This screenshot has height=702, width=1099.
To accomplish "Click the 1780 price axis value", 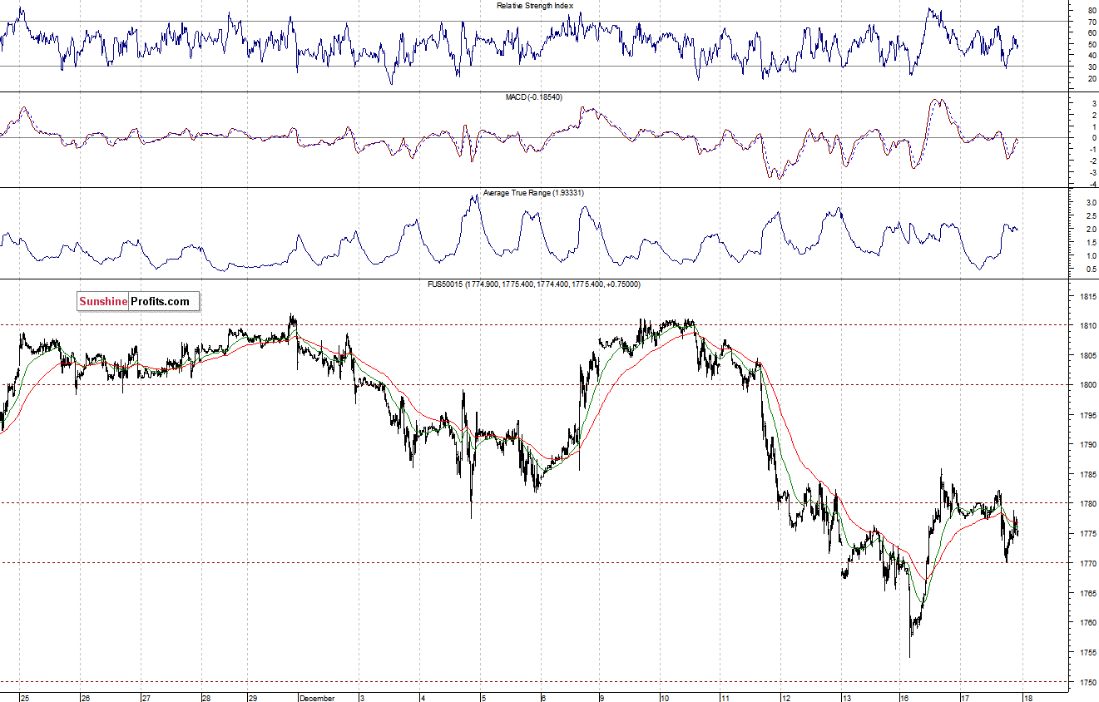I will pyautogui.click(x=1088, y=503).
